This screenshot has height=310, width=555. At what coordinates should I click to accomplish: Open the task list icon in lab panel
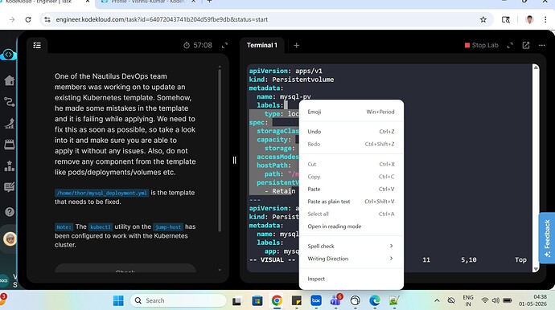[x=37, y=45]
